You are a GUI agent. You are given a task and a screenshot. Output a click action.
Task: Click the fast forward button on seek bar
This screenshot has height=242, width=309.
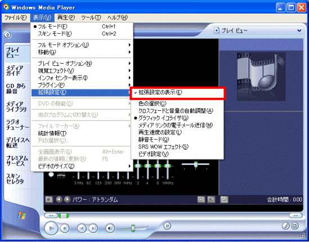coord(296,216)
